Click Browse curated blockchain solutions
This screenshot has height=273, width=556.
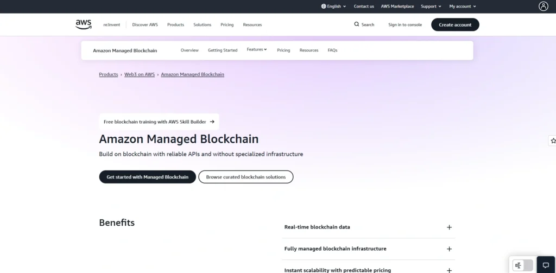click(x=246, y=177)
